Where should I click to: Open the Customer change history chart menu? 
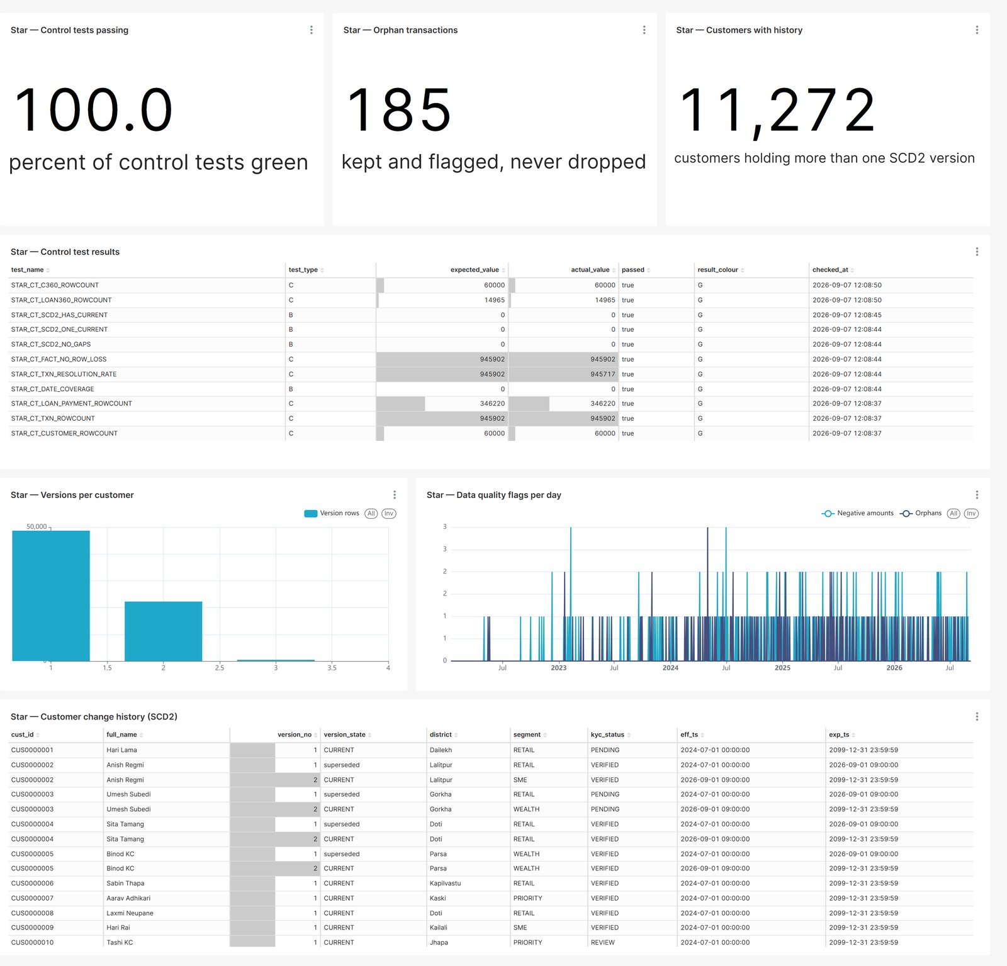[977, 716]
